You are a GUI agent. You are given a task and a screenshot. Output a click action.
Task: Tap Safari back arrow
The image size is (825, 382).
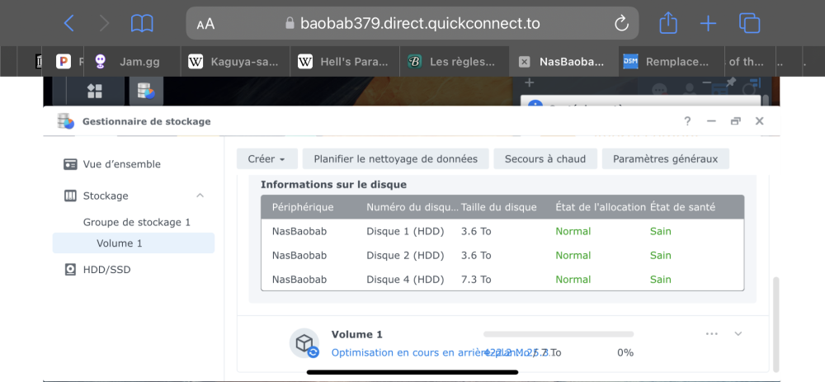tap(69, 24)
